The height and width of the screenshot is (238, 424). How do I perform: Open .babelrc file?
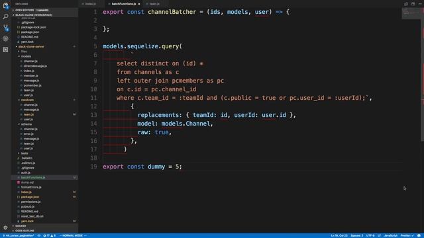tap(26, 158)
